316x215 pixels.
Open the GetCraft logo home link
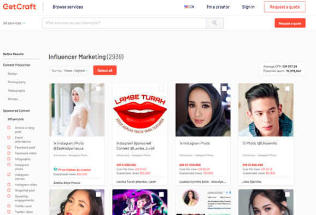(20, 7)
